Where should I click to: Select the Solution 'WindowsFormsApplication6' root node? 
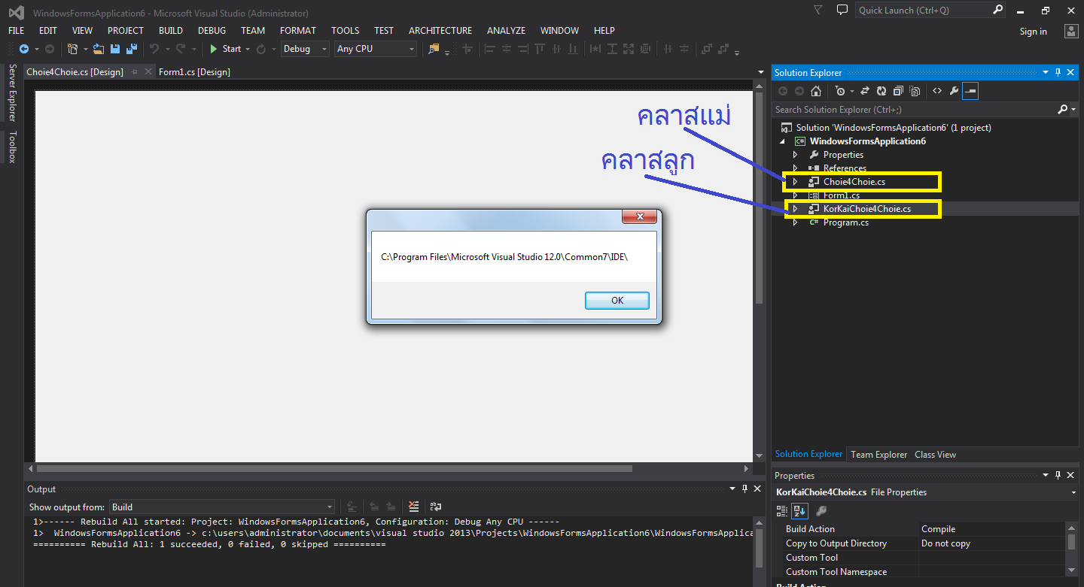click(894, 128)
